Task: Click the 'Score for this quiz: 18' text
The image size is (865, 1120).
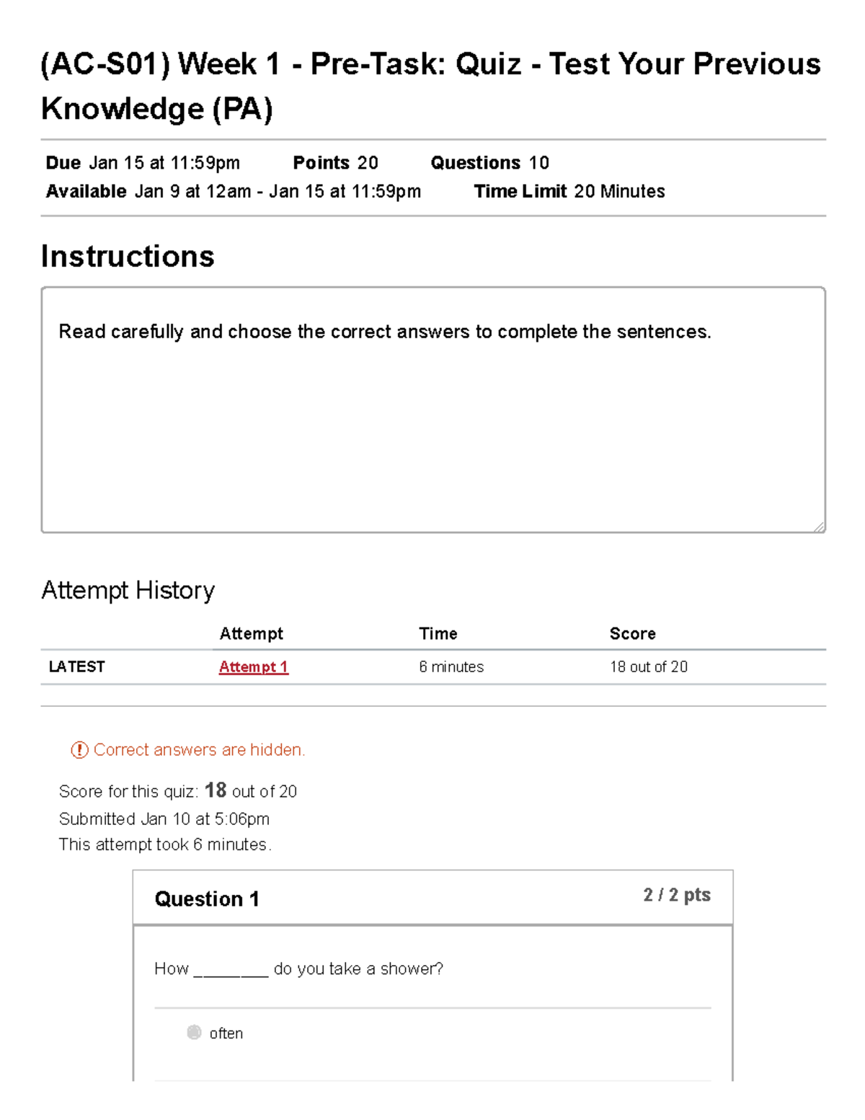Action: tap(178, 791)
